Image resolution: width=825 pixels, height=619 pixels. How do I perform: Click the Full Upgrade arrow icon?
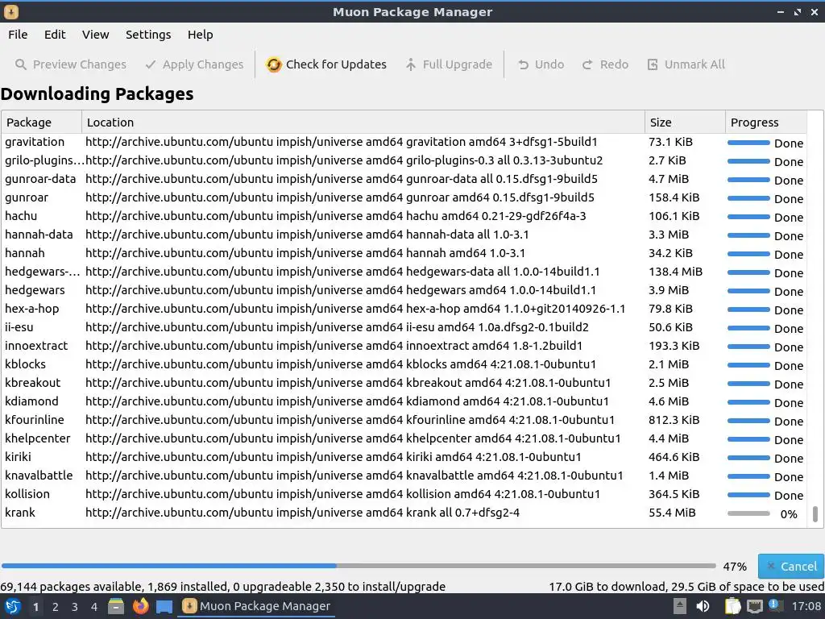point(410,64)
